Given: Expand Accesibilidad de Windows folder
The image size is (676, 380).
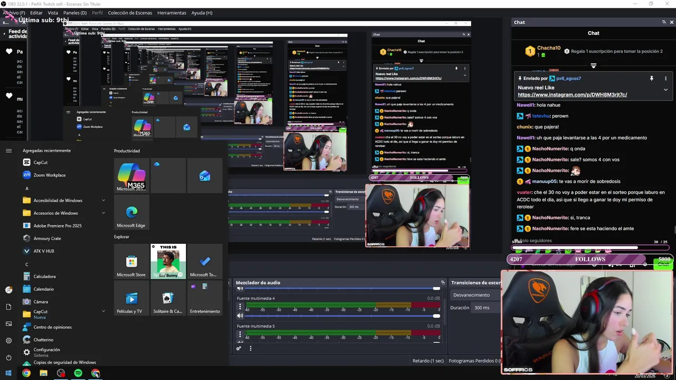Looking at the screenshot, I should [104, 201].
